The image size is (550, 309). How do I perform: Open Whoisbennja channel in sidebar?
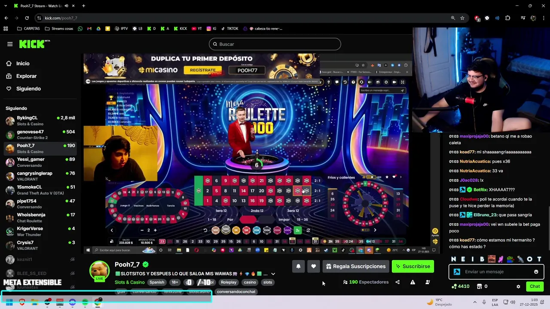click(40, 218)
